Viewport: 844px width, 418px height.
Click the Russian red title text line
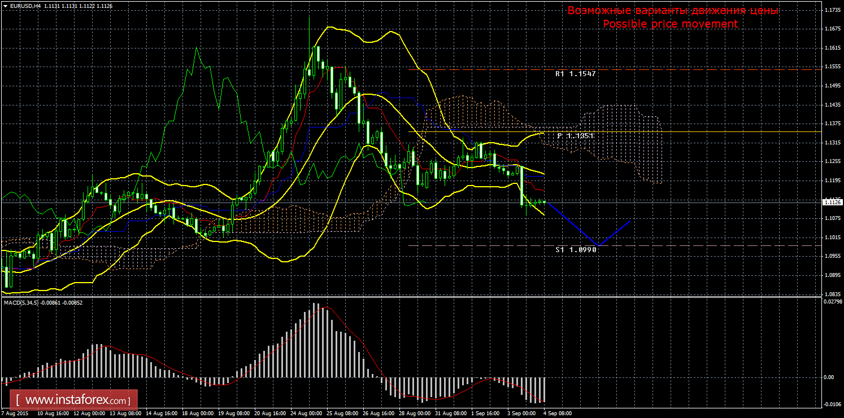(673, 11)
